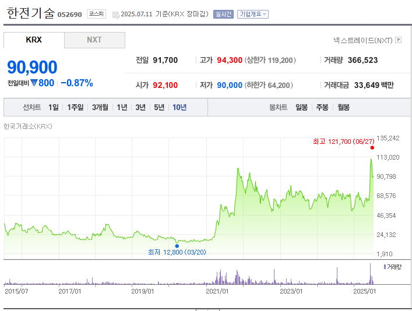Click the -0.87% change value
The height and width of the screenshot is (311, 412).
(77, 83)
